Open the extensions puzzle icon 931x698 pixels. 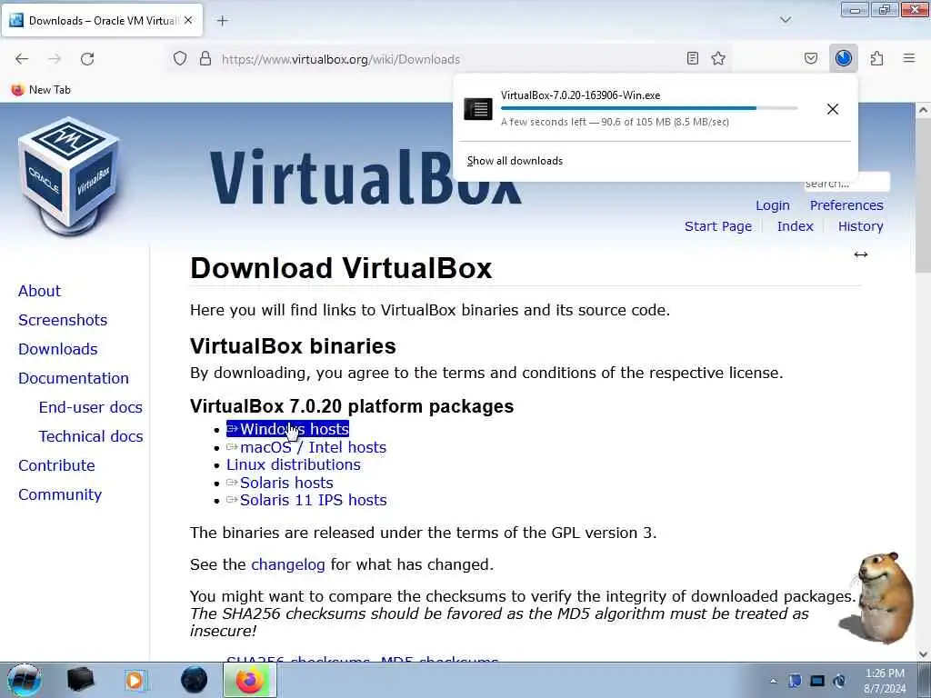point(877,58)
